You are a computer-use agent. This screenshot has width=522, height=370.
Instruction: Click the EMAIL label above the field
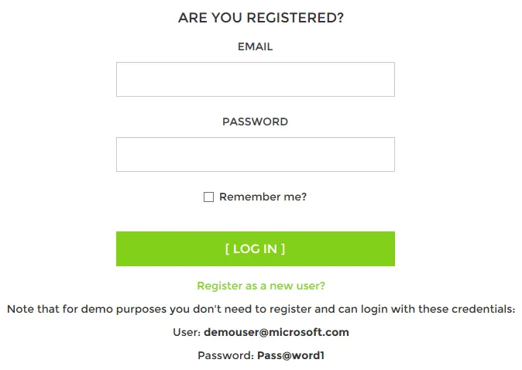pyautogui.click(x=255, y=46)
